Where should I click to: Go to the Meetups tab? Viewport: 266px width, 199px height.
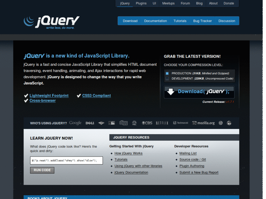[x=168, y=3]
